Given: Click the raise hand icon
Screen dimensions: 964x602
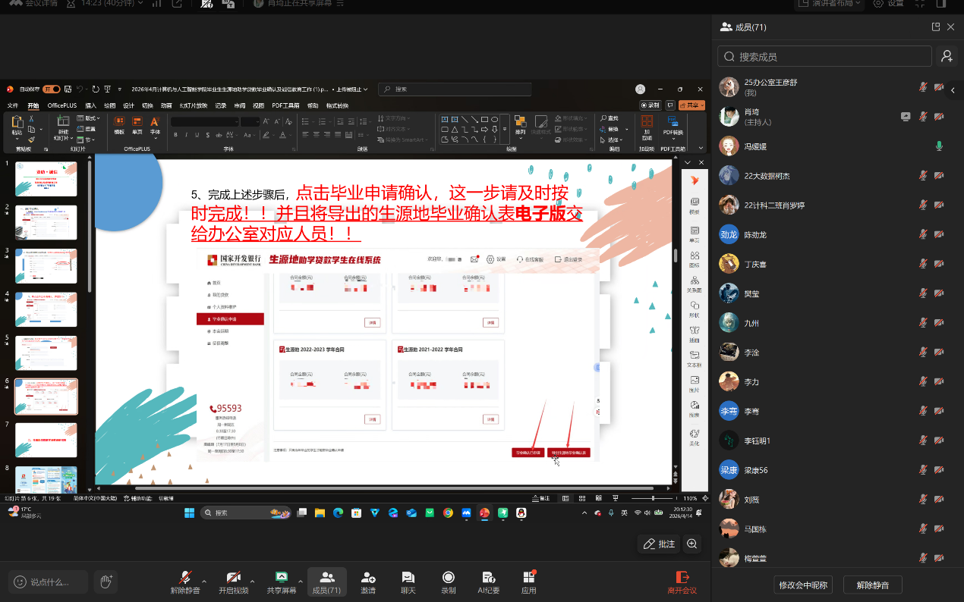Looking at the screenshot, I should coord(106,582).
